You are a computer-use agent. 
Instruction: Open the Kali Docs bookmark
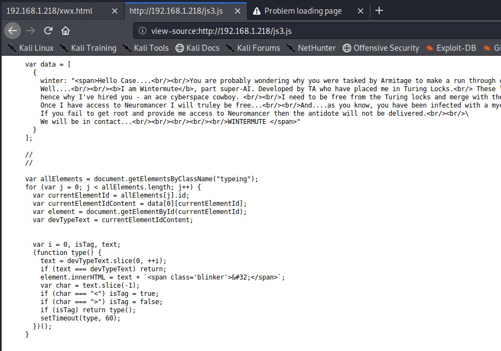tap(197, 48)
